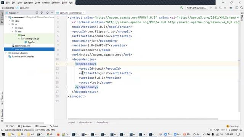Screen dimensions: 244x137
Task: Click the volume icon in system tray
Action: (x=221, y=134)
